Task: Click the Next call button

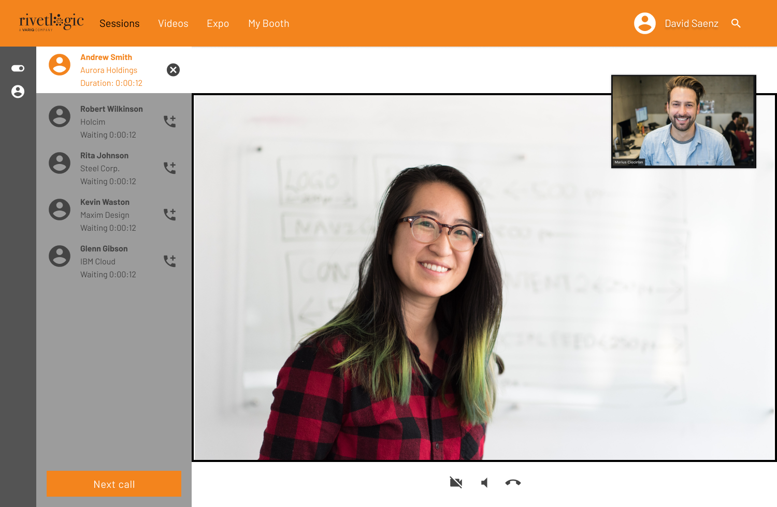Action: pyautogui.click(x=114, y=484)
